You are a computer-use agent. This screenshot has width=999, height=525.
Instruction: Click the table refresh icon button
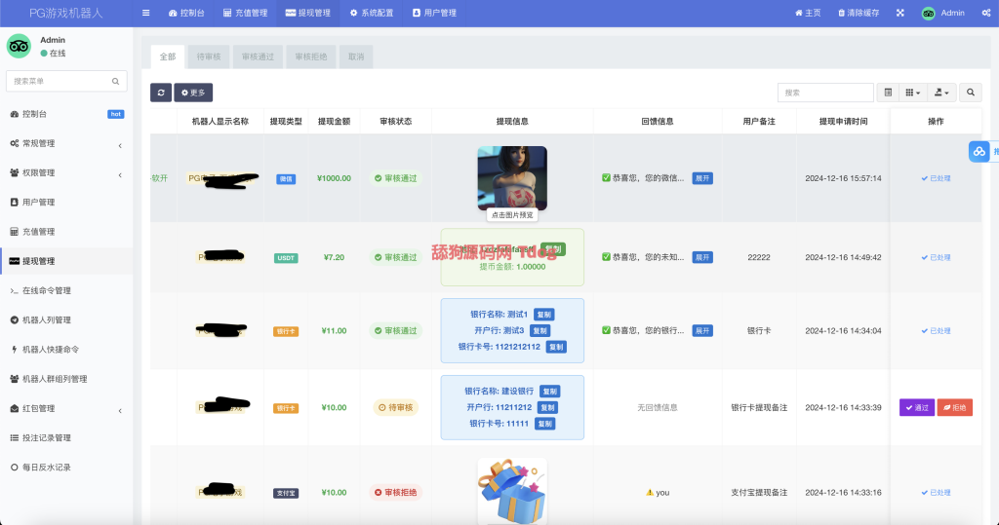[161, 93]
